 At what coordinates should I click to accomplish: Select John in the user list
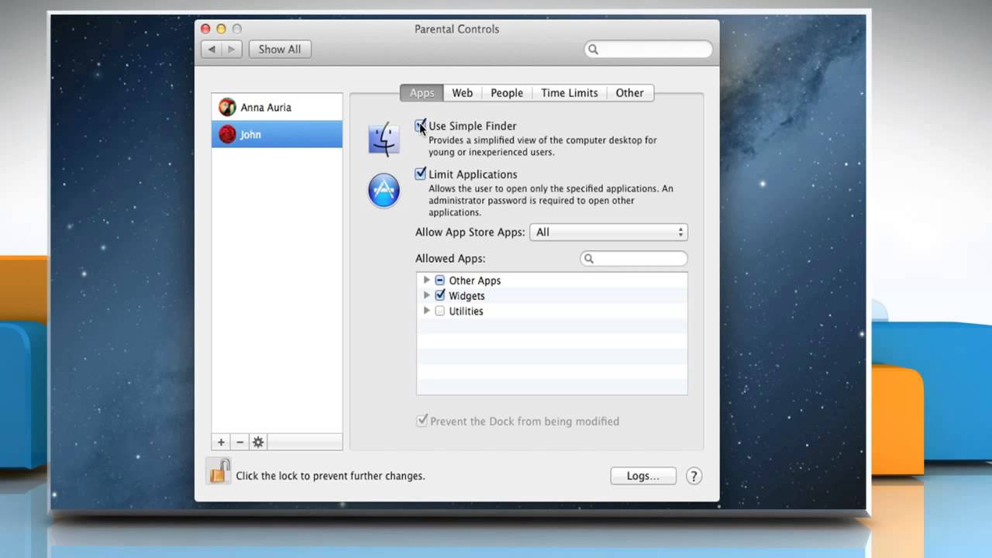point(277,134)
